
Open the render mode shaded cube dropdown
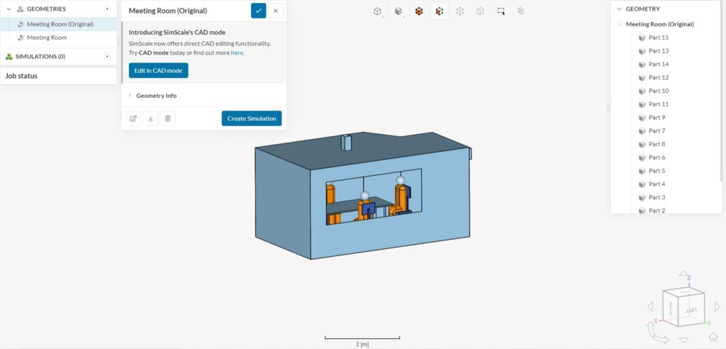[398, 11]
